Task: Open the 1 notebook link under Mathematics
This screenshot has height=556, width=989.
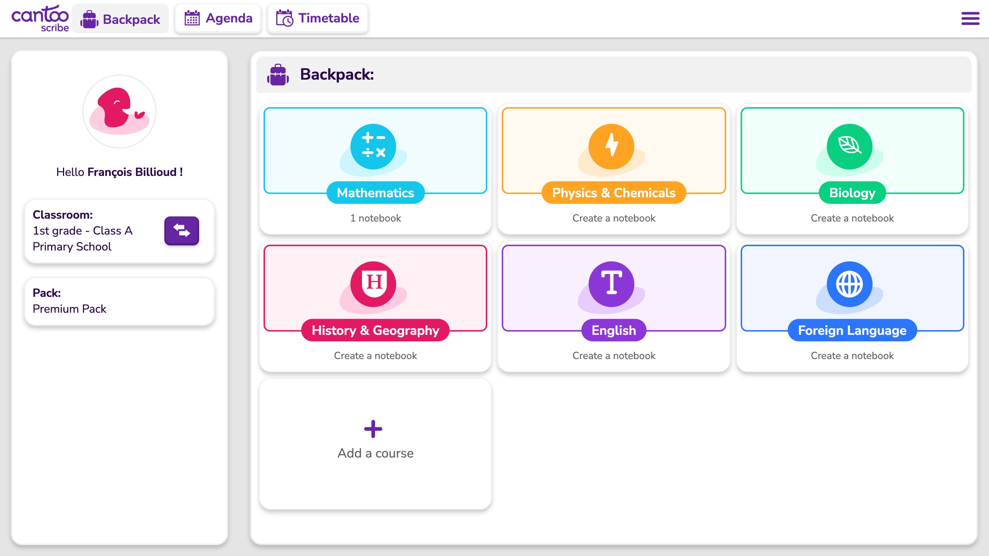Action: [x=375, y=218]
